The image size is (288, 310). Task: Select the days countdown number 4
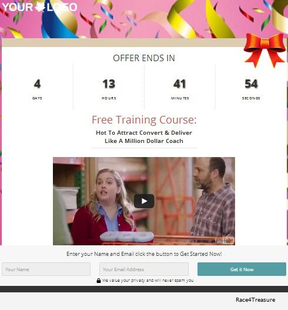click(x=37, y=84)
